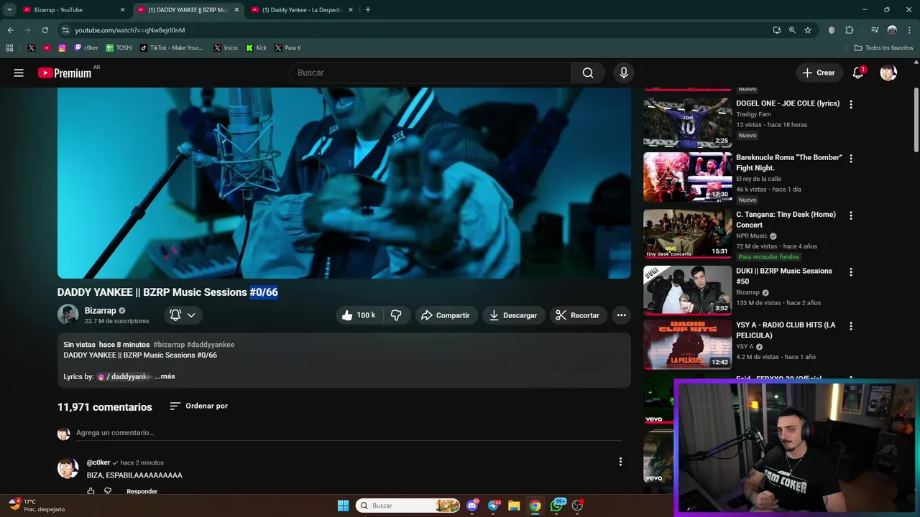The width and height of the screenshot is (920, 517).
Task: Click the install app icon in address bar
Action: [777, 30]
